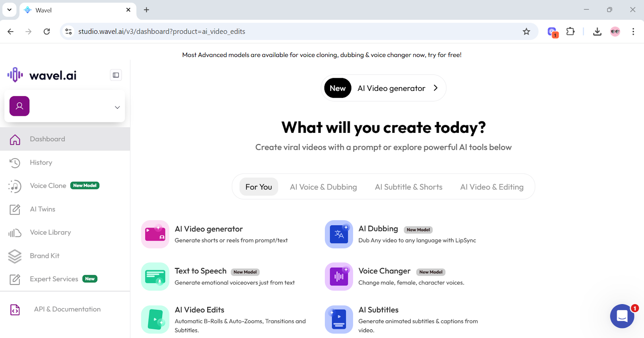
Task: Click the Voice Clone sidebar icon
Action: click(x=15, y=186)
